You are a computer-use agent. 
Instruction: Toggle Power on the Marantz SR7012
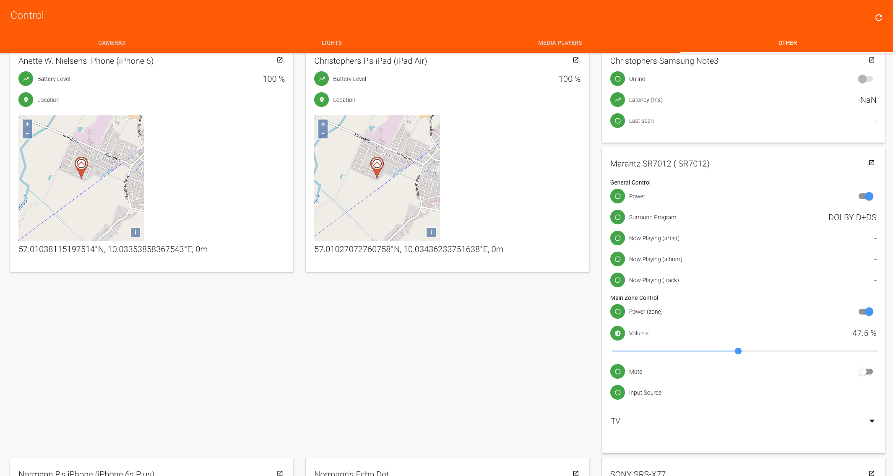coord(865,196)
